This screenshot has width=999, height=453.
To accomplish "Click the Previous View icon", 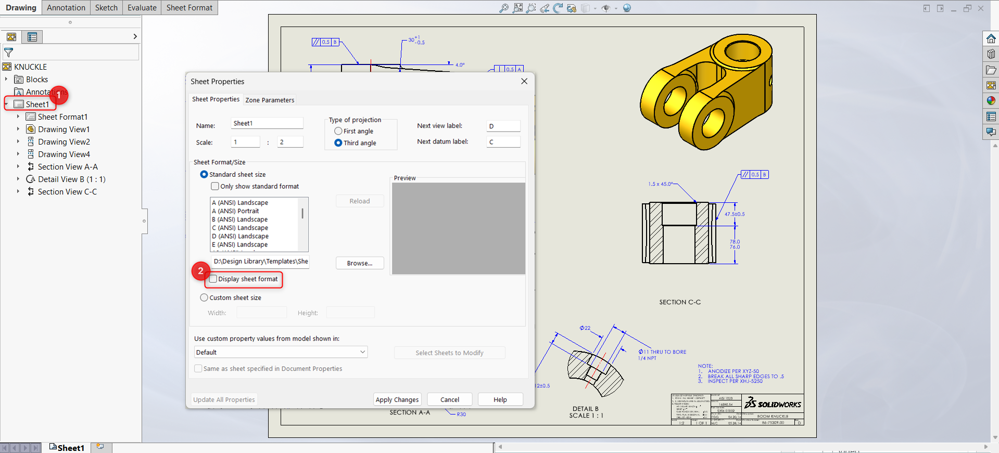I will pyautogui.click(x=545, y=8).
